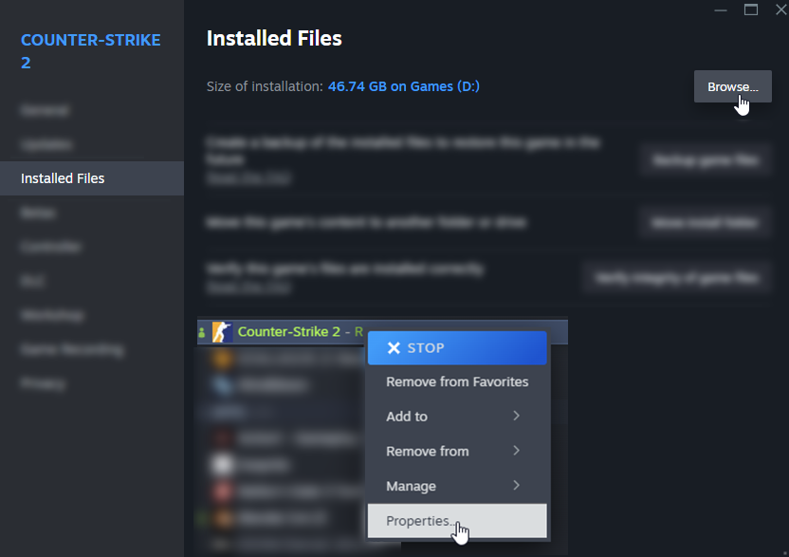Select Properties in the context menu
The height and width of the screenshot is (557, 789).
457,521
